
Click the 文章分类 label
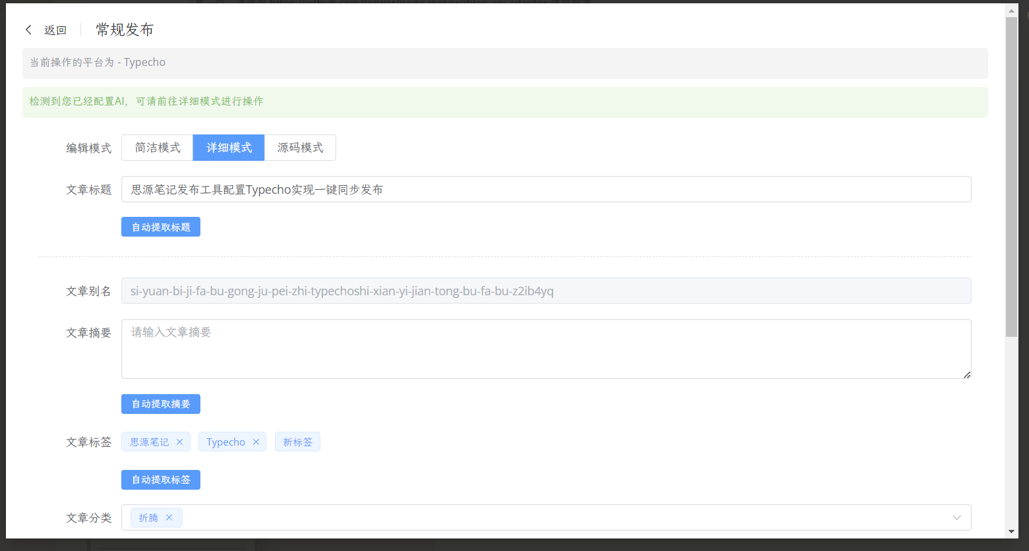[x=88, y=518]
